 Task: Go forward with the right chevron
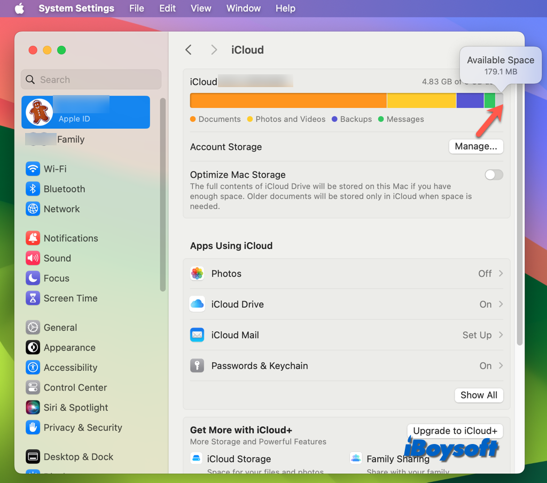click(214, 50)
